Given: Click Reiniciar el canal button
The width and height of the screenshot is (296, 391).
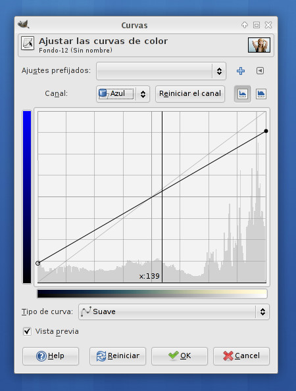Looking at the screenshot, I should click(190, 94).
